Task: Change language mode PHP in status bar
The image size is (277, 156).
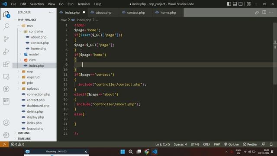Action: click(217, 144)
